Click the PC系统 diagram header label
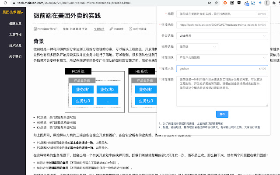280x175 pixels. click(78, 71)
